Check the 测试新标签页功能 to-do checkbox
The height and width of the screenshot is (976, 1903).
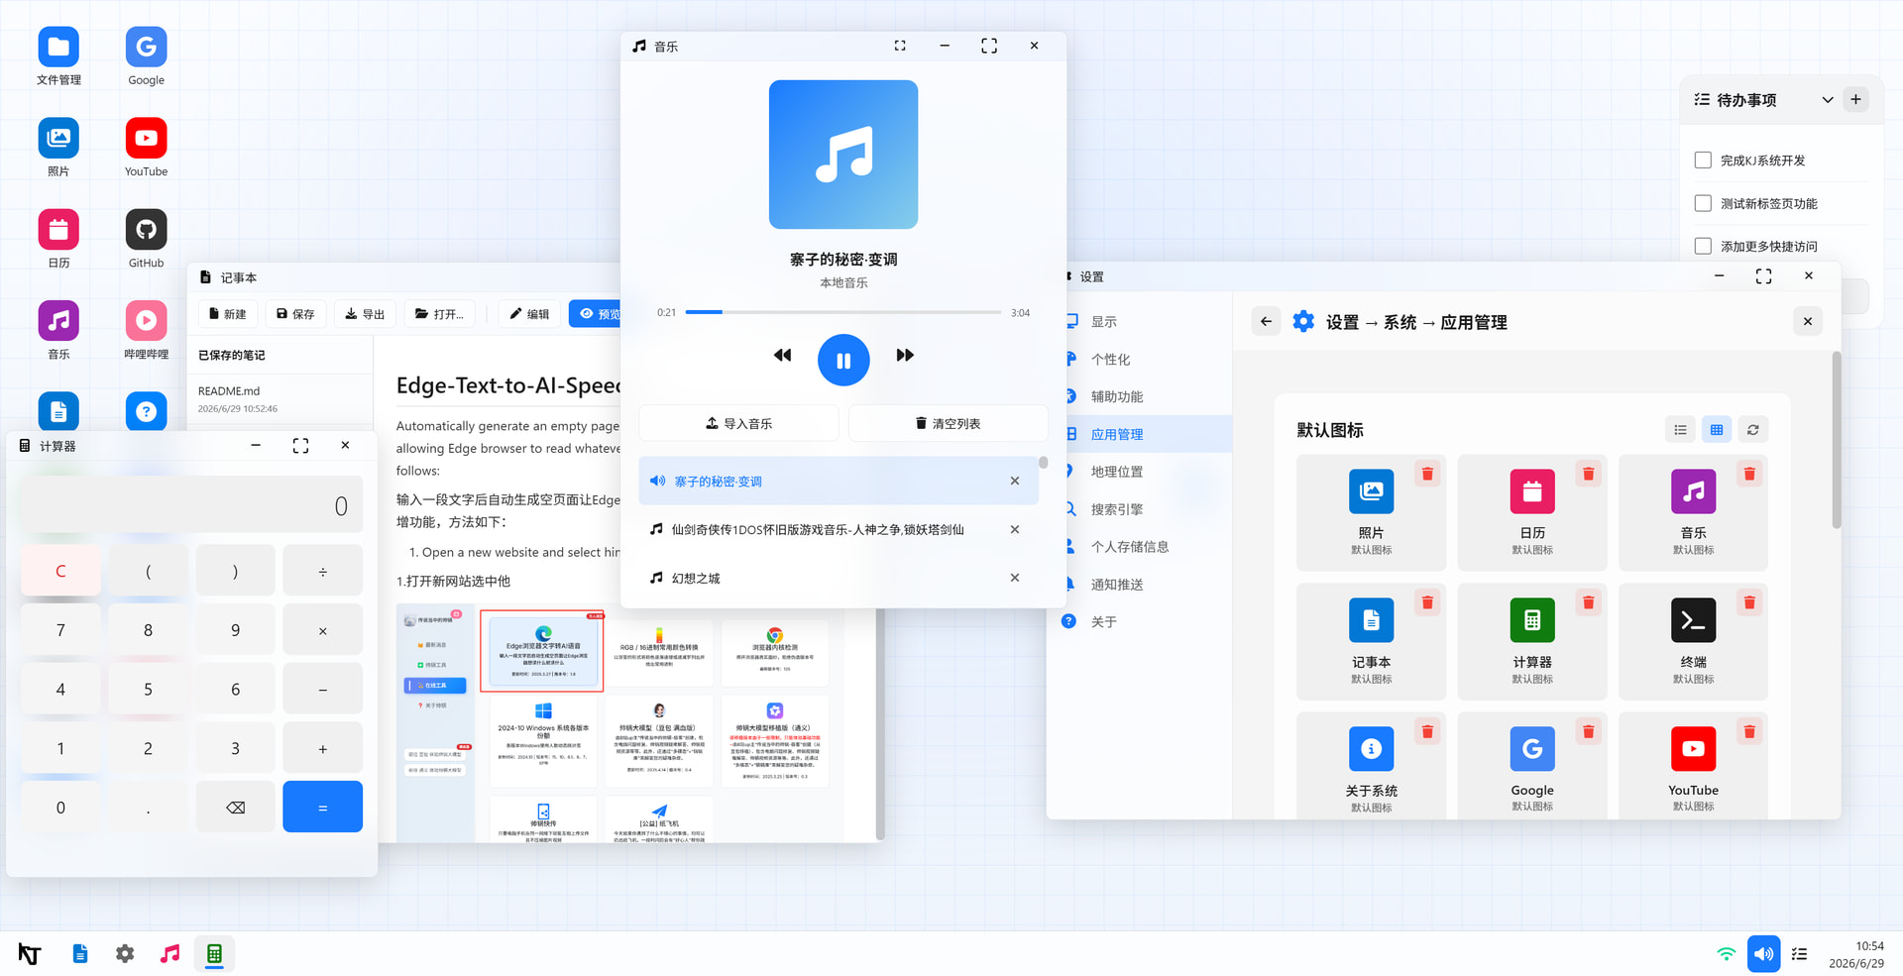point(1703,203)
